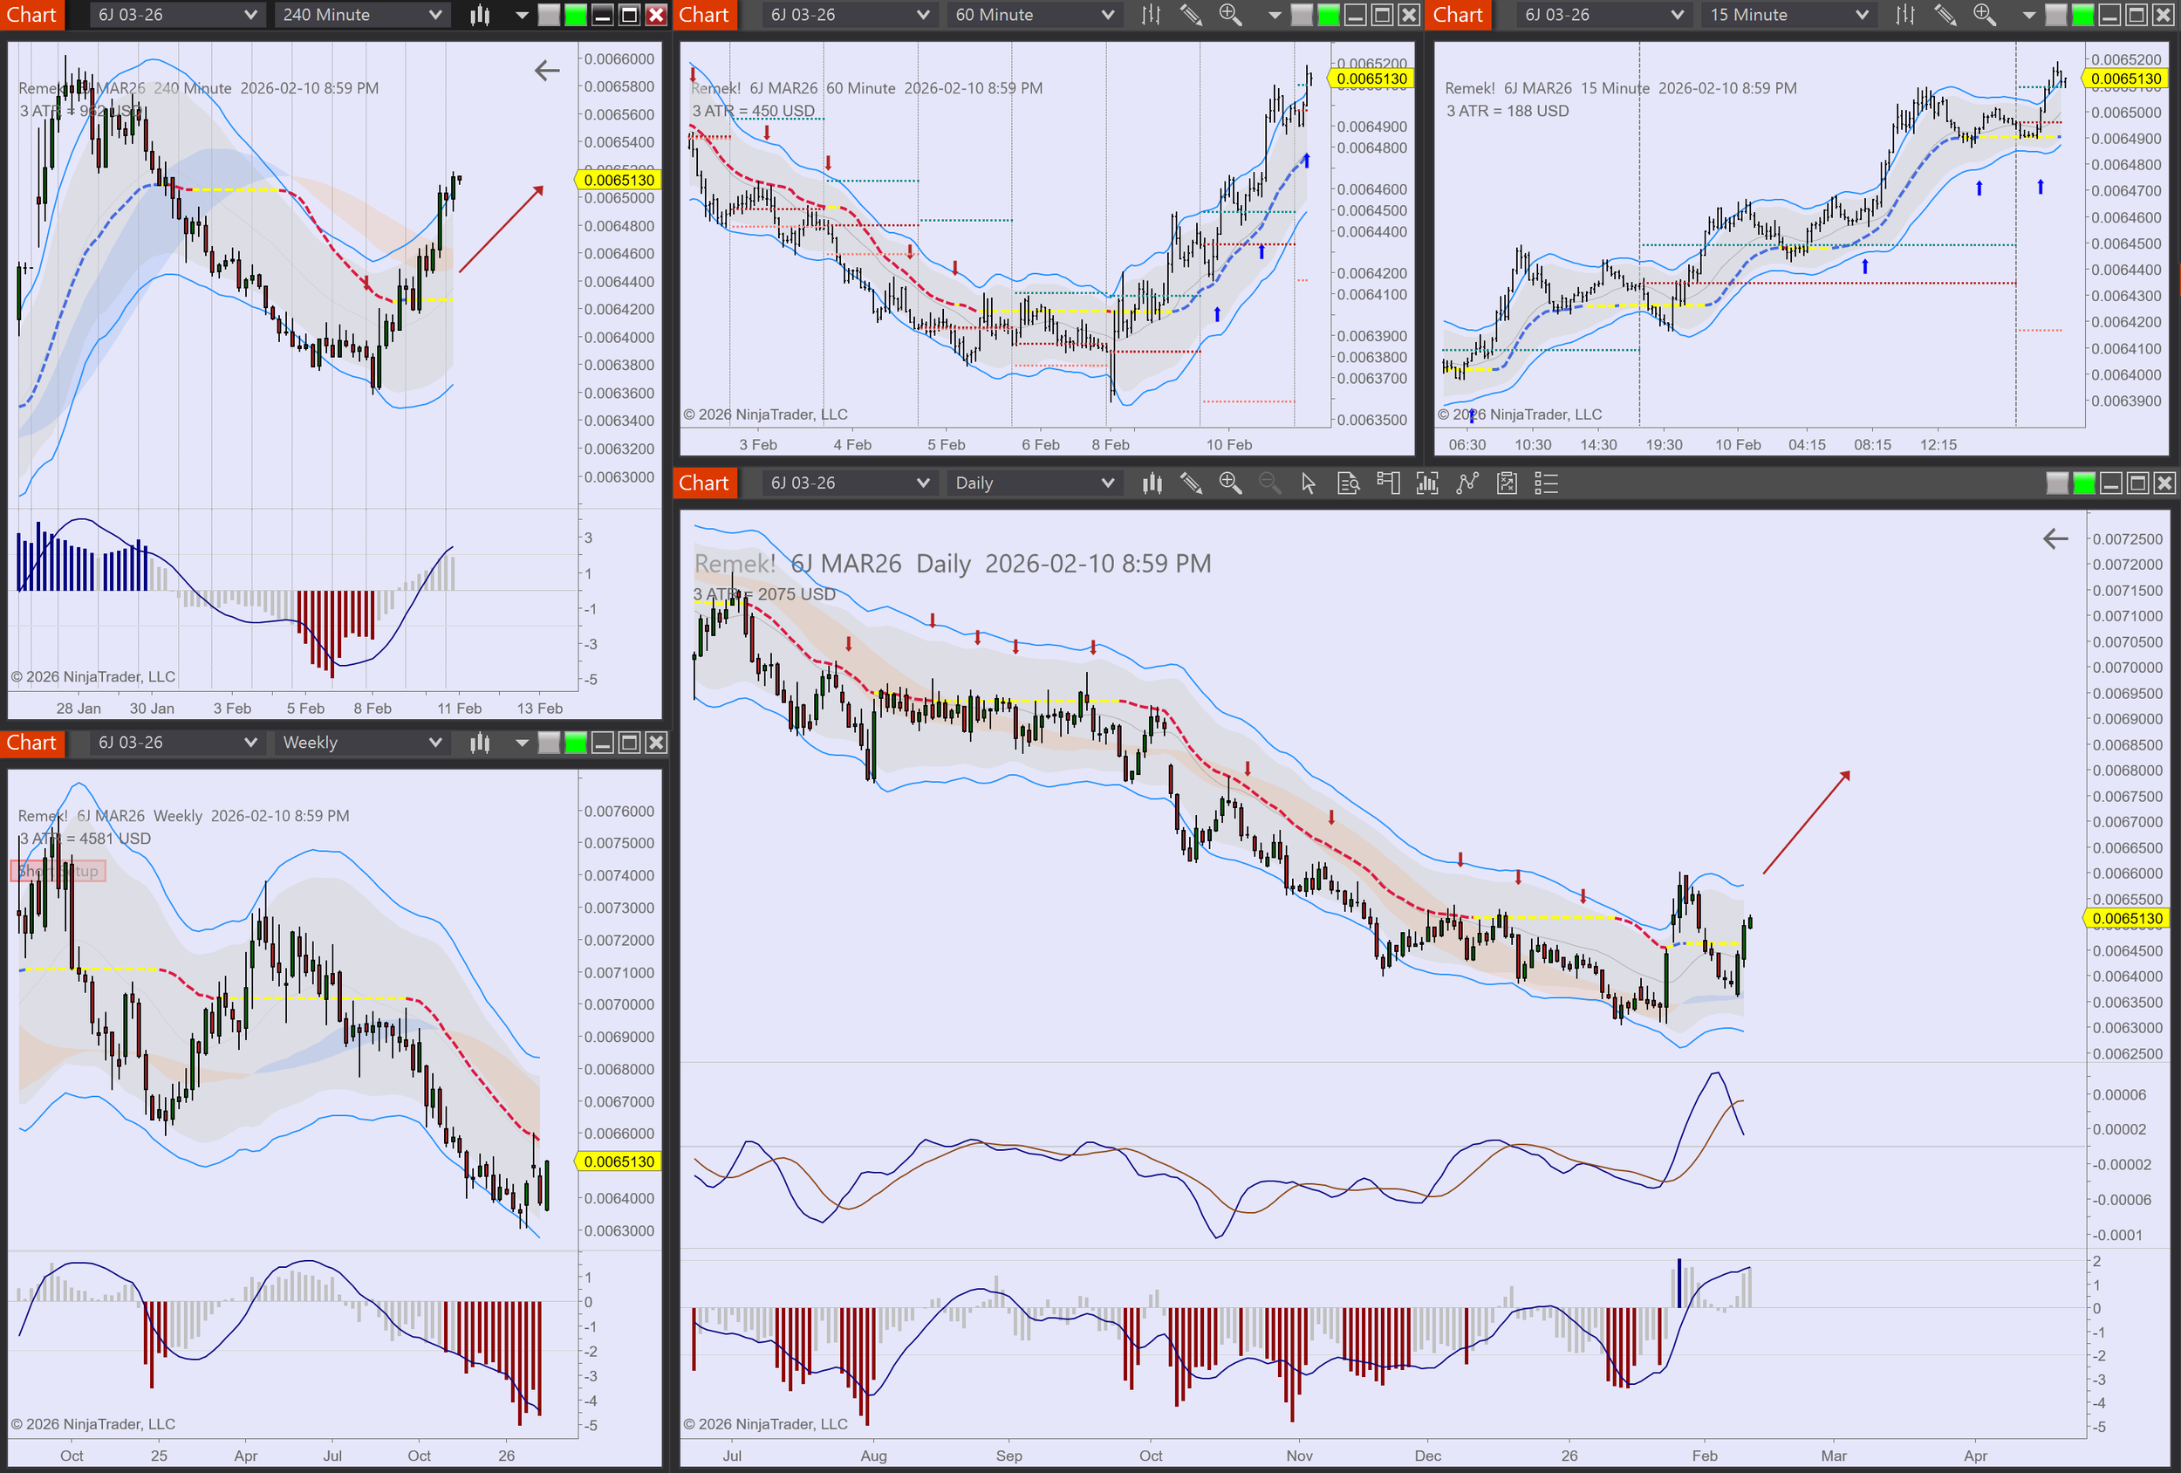
Task: Click zoom in magnifier on Daily chart
Action: point(1229,483)
